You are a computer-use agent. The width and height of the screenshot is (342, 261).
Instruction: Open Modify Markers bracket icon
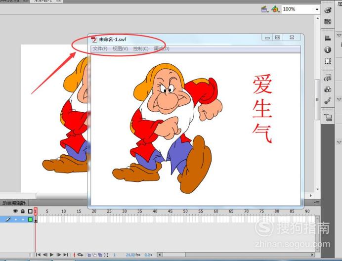click(106, 255)
